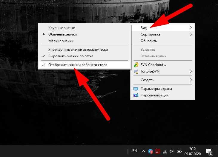Screen dimensions: 218x157
Task: Open 'Параметры экрана' from context menu
Action: 163,89
